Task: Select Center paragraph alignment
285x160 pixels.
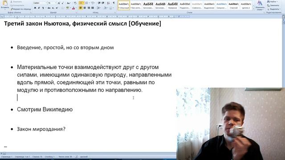Action: pyautogui.click(x=85, y=8)
